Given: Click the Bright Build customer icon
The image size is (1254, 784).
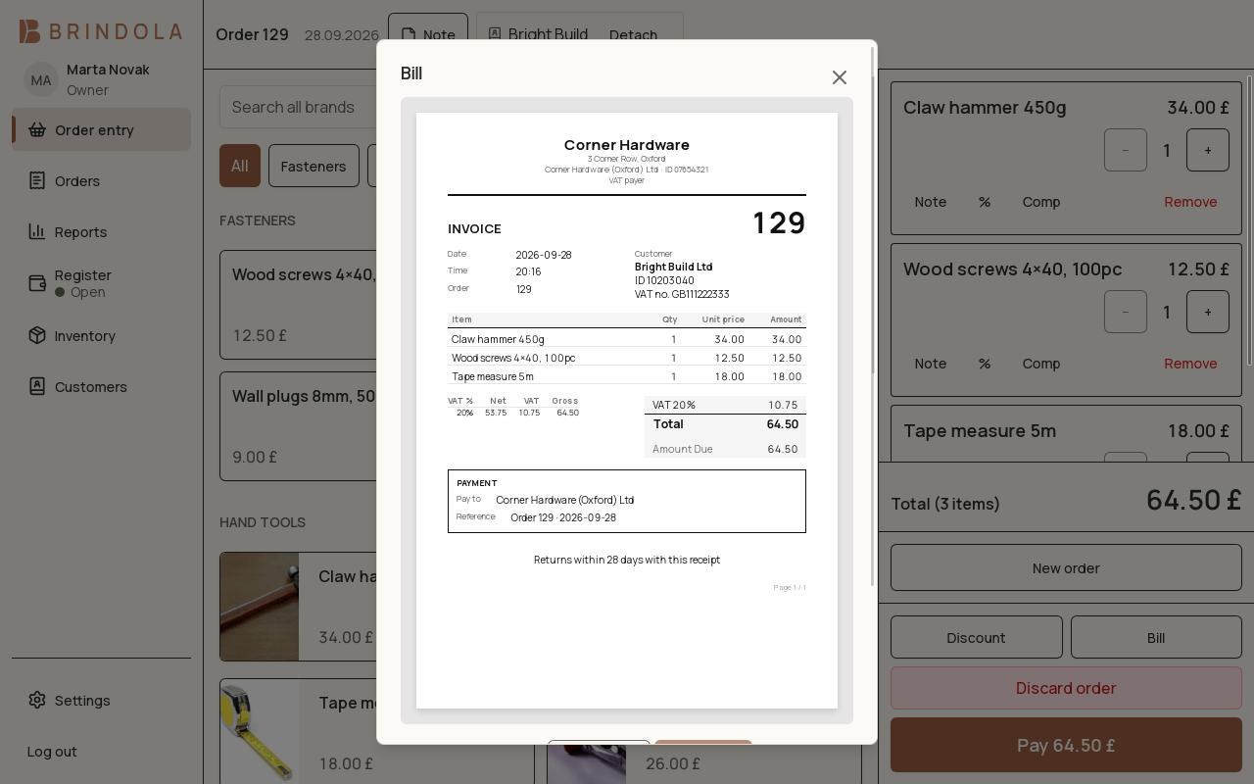Looking at the screenshot, I should (495, 34).
